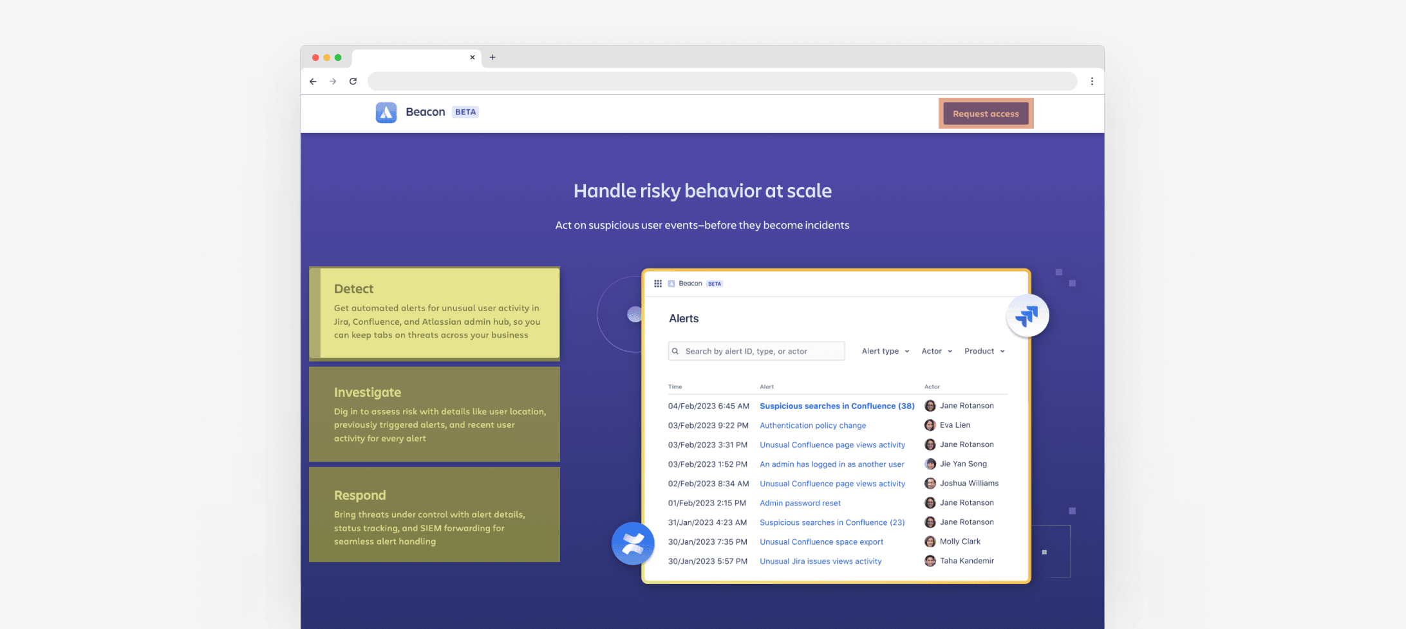
Task: Click the Time column header
Action: coord(675,387)
